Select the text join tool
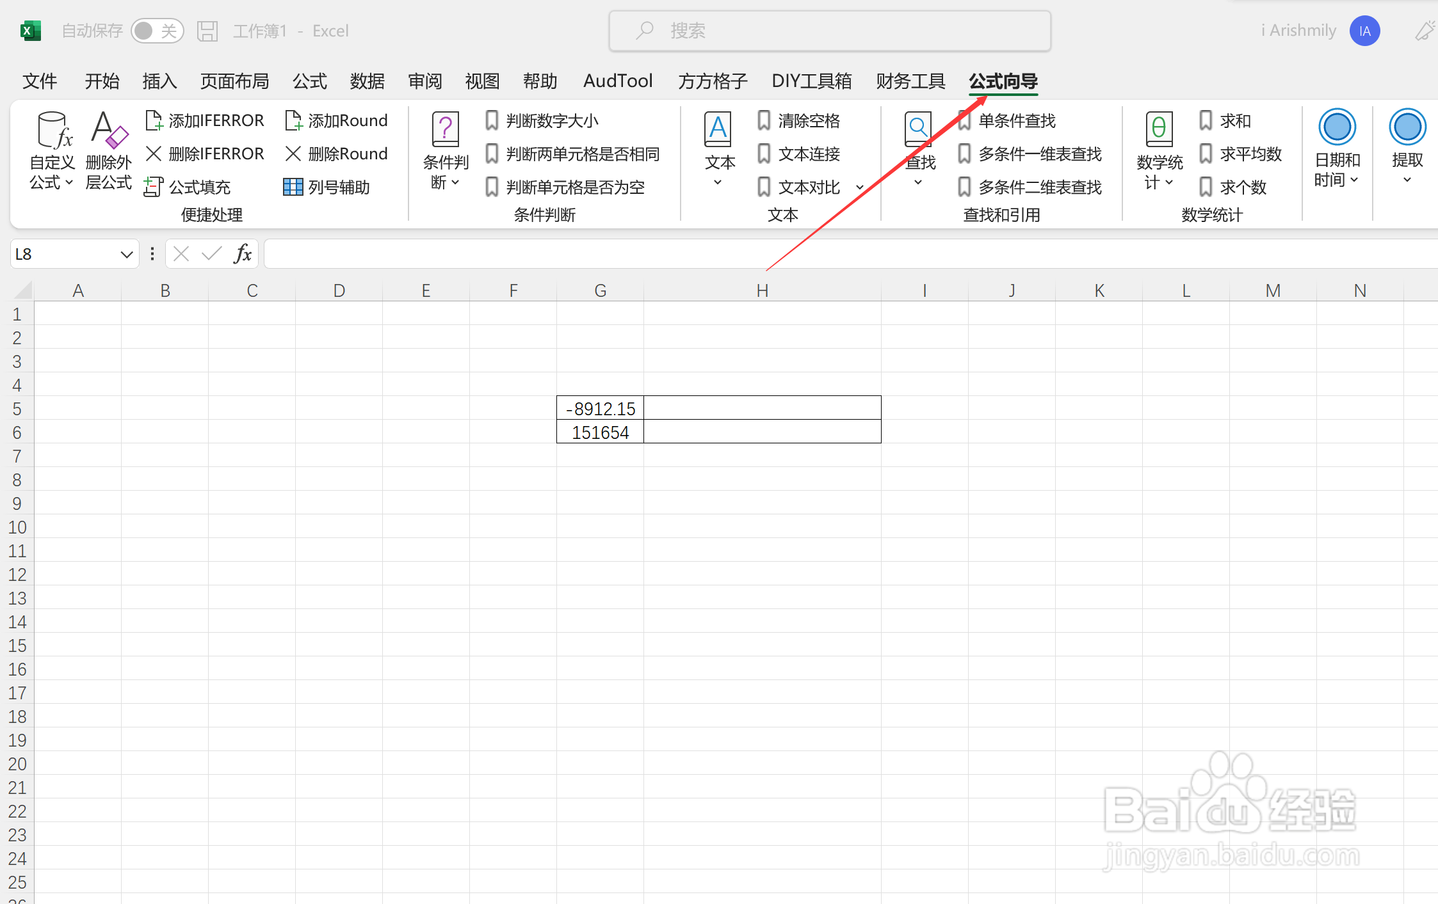1438x904 pixels. (798, 154)
